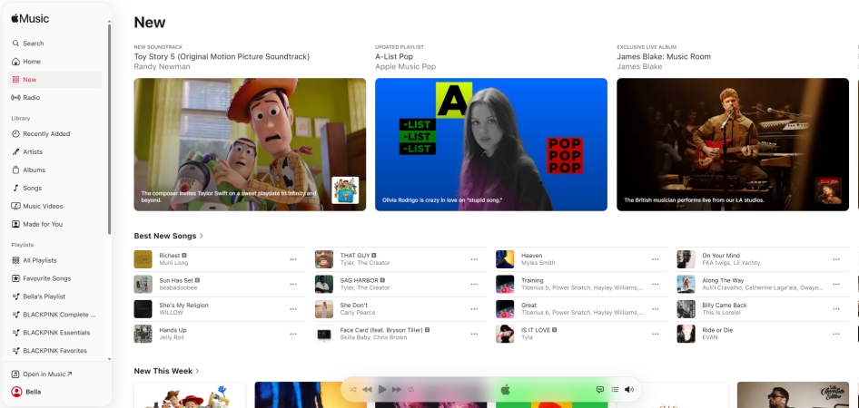
Task: Click the Songs music note icon
Action: coord(15,188)
